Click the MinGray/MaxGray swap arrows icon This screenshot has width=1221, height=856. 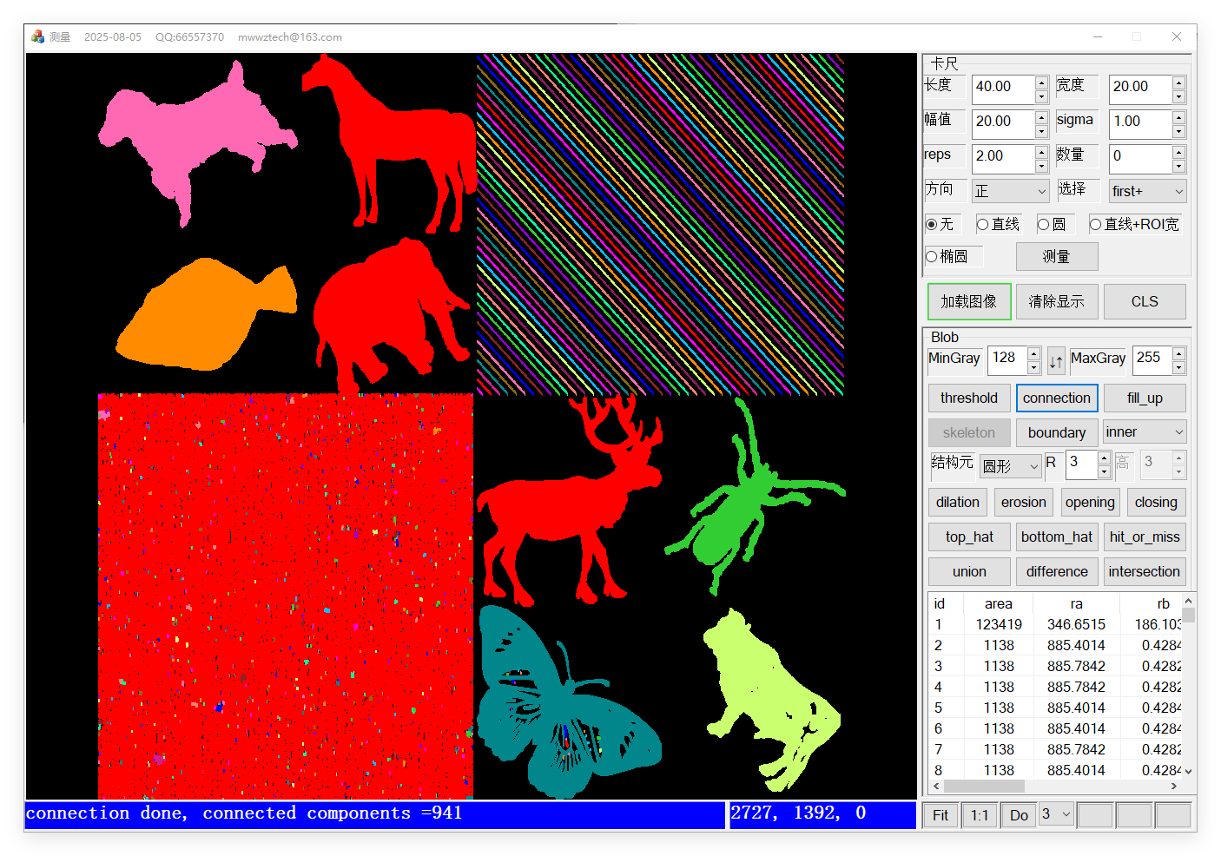[1055, 361]
